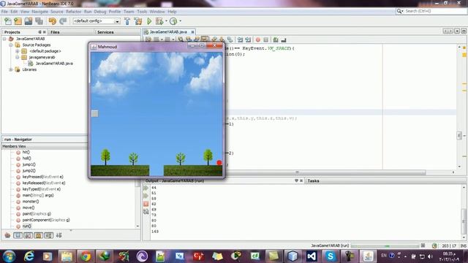
Task: Open Visual Studio from the taskbar
Action: (312, 256)
